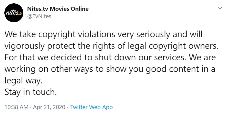Click the nites.tv round profile avatar
The height and width of the screenshot is (115, 227).
click(14, 13)
